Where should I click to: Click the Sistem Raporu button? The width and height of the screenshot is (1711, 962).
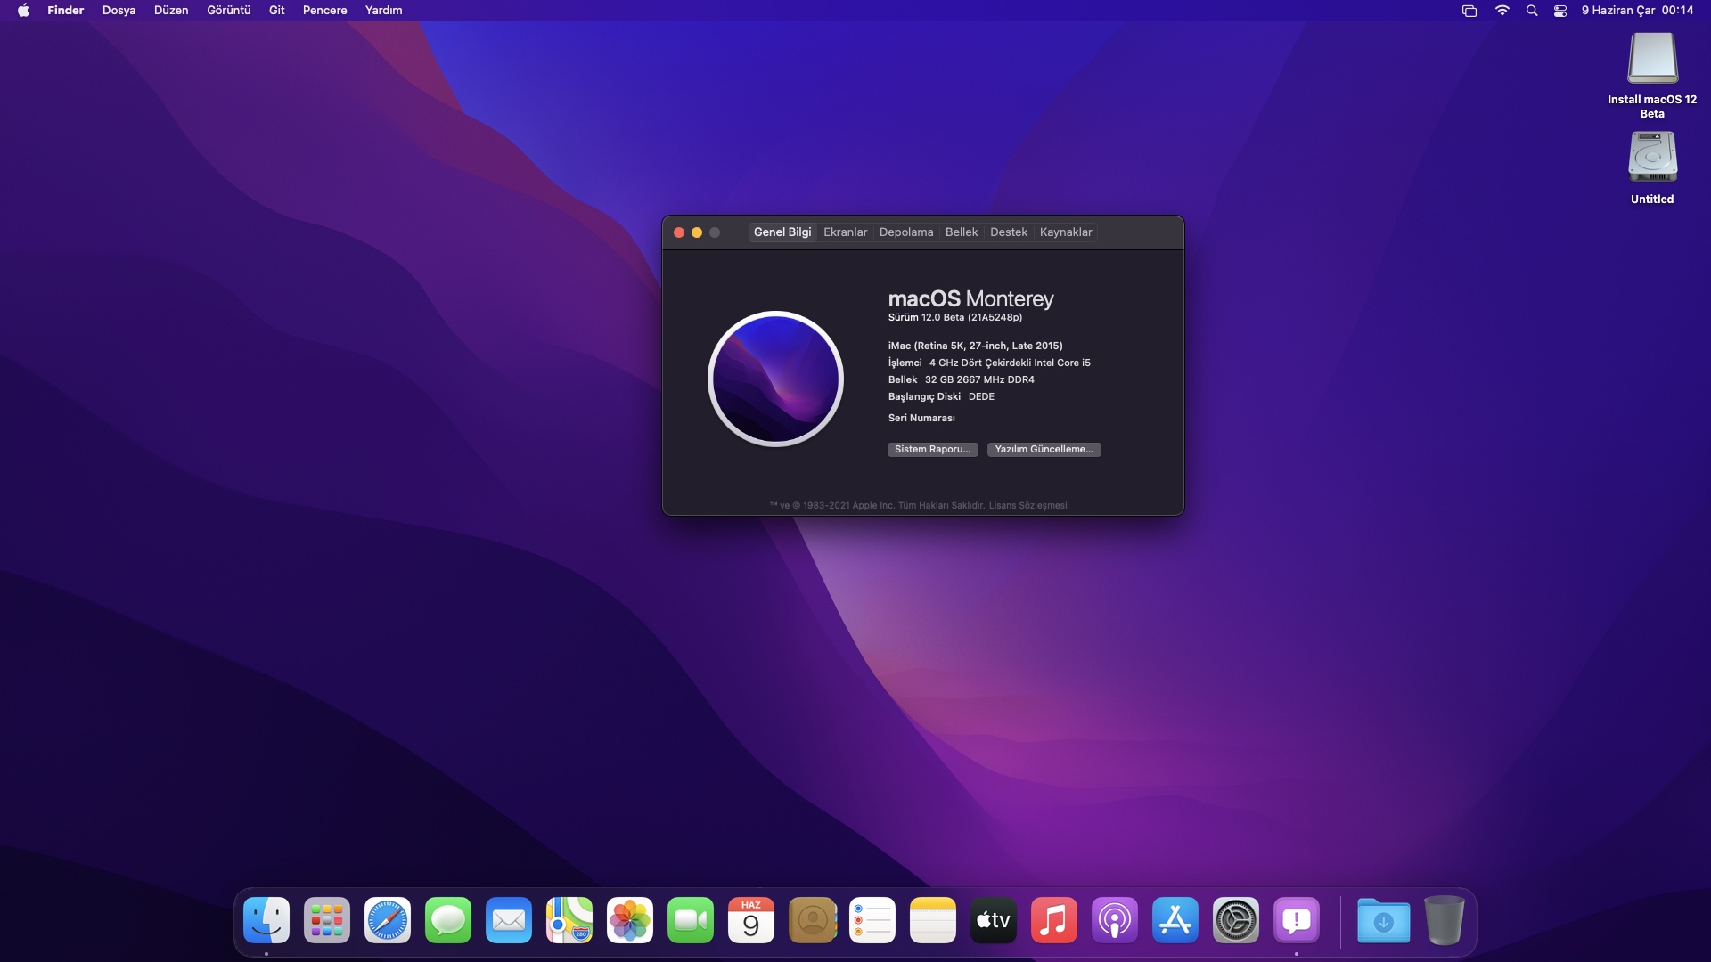click(x=932, y=450)
